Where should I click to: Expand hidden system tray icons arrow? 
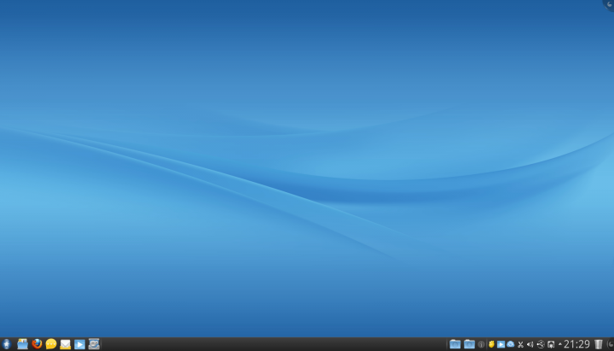pyautogui.click(x=560, y=344)
